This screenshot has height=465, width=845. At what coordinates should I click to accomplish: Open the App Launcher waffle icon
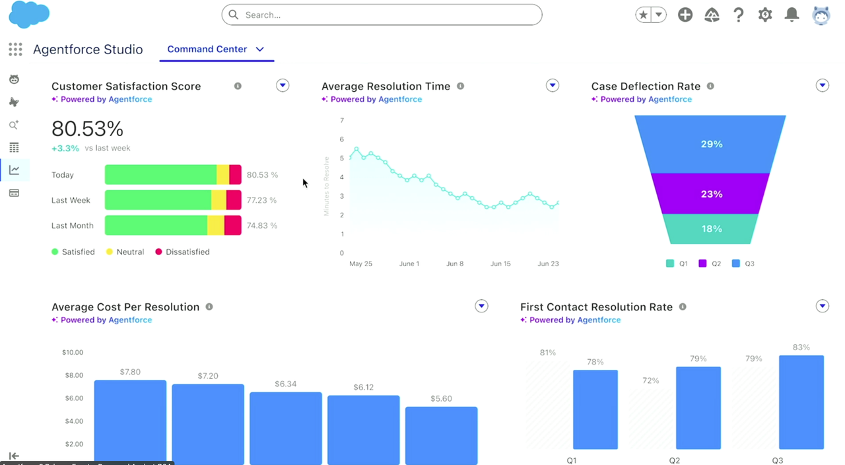15,50
